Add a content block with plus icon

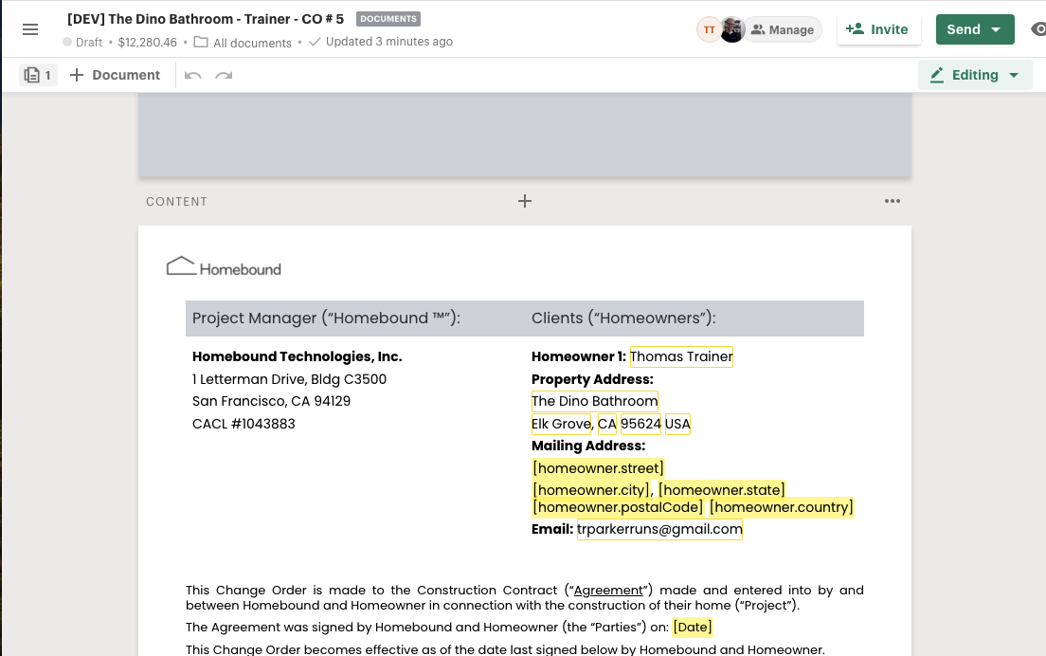click(x=525, y=201)
